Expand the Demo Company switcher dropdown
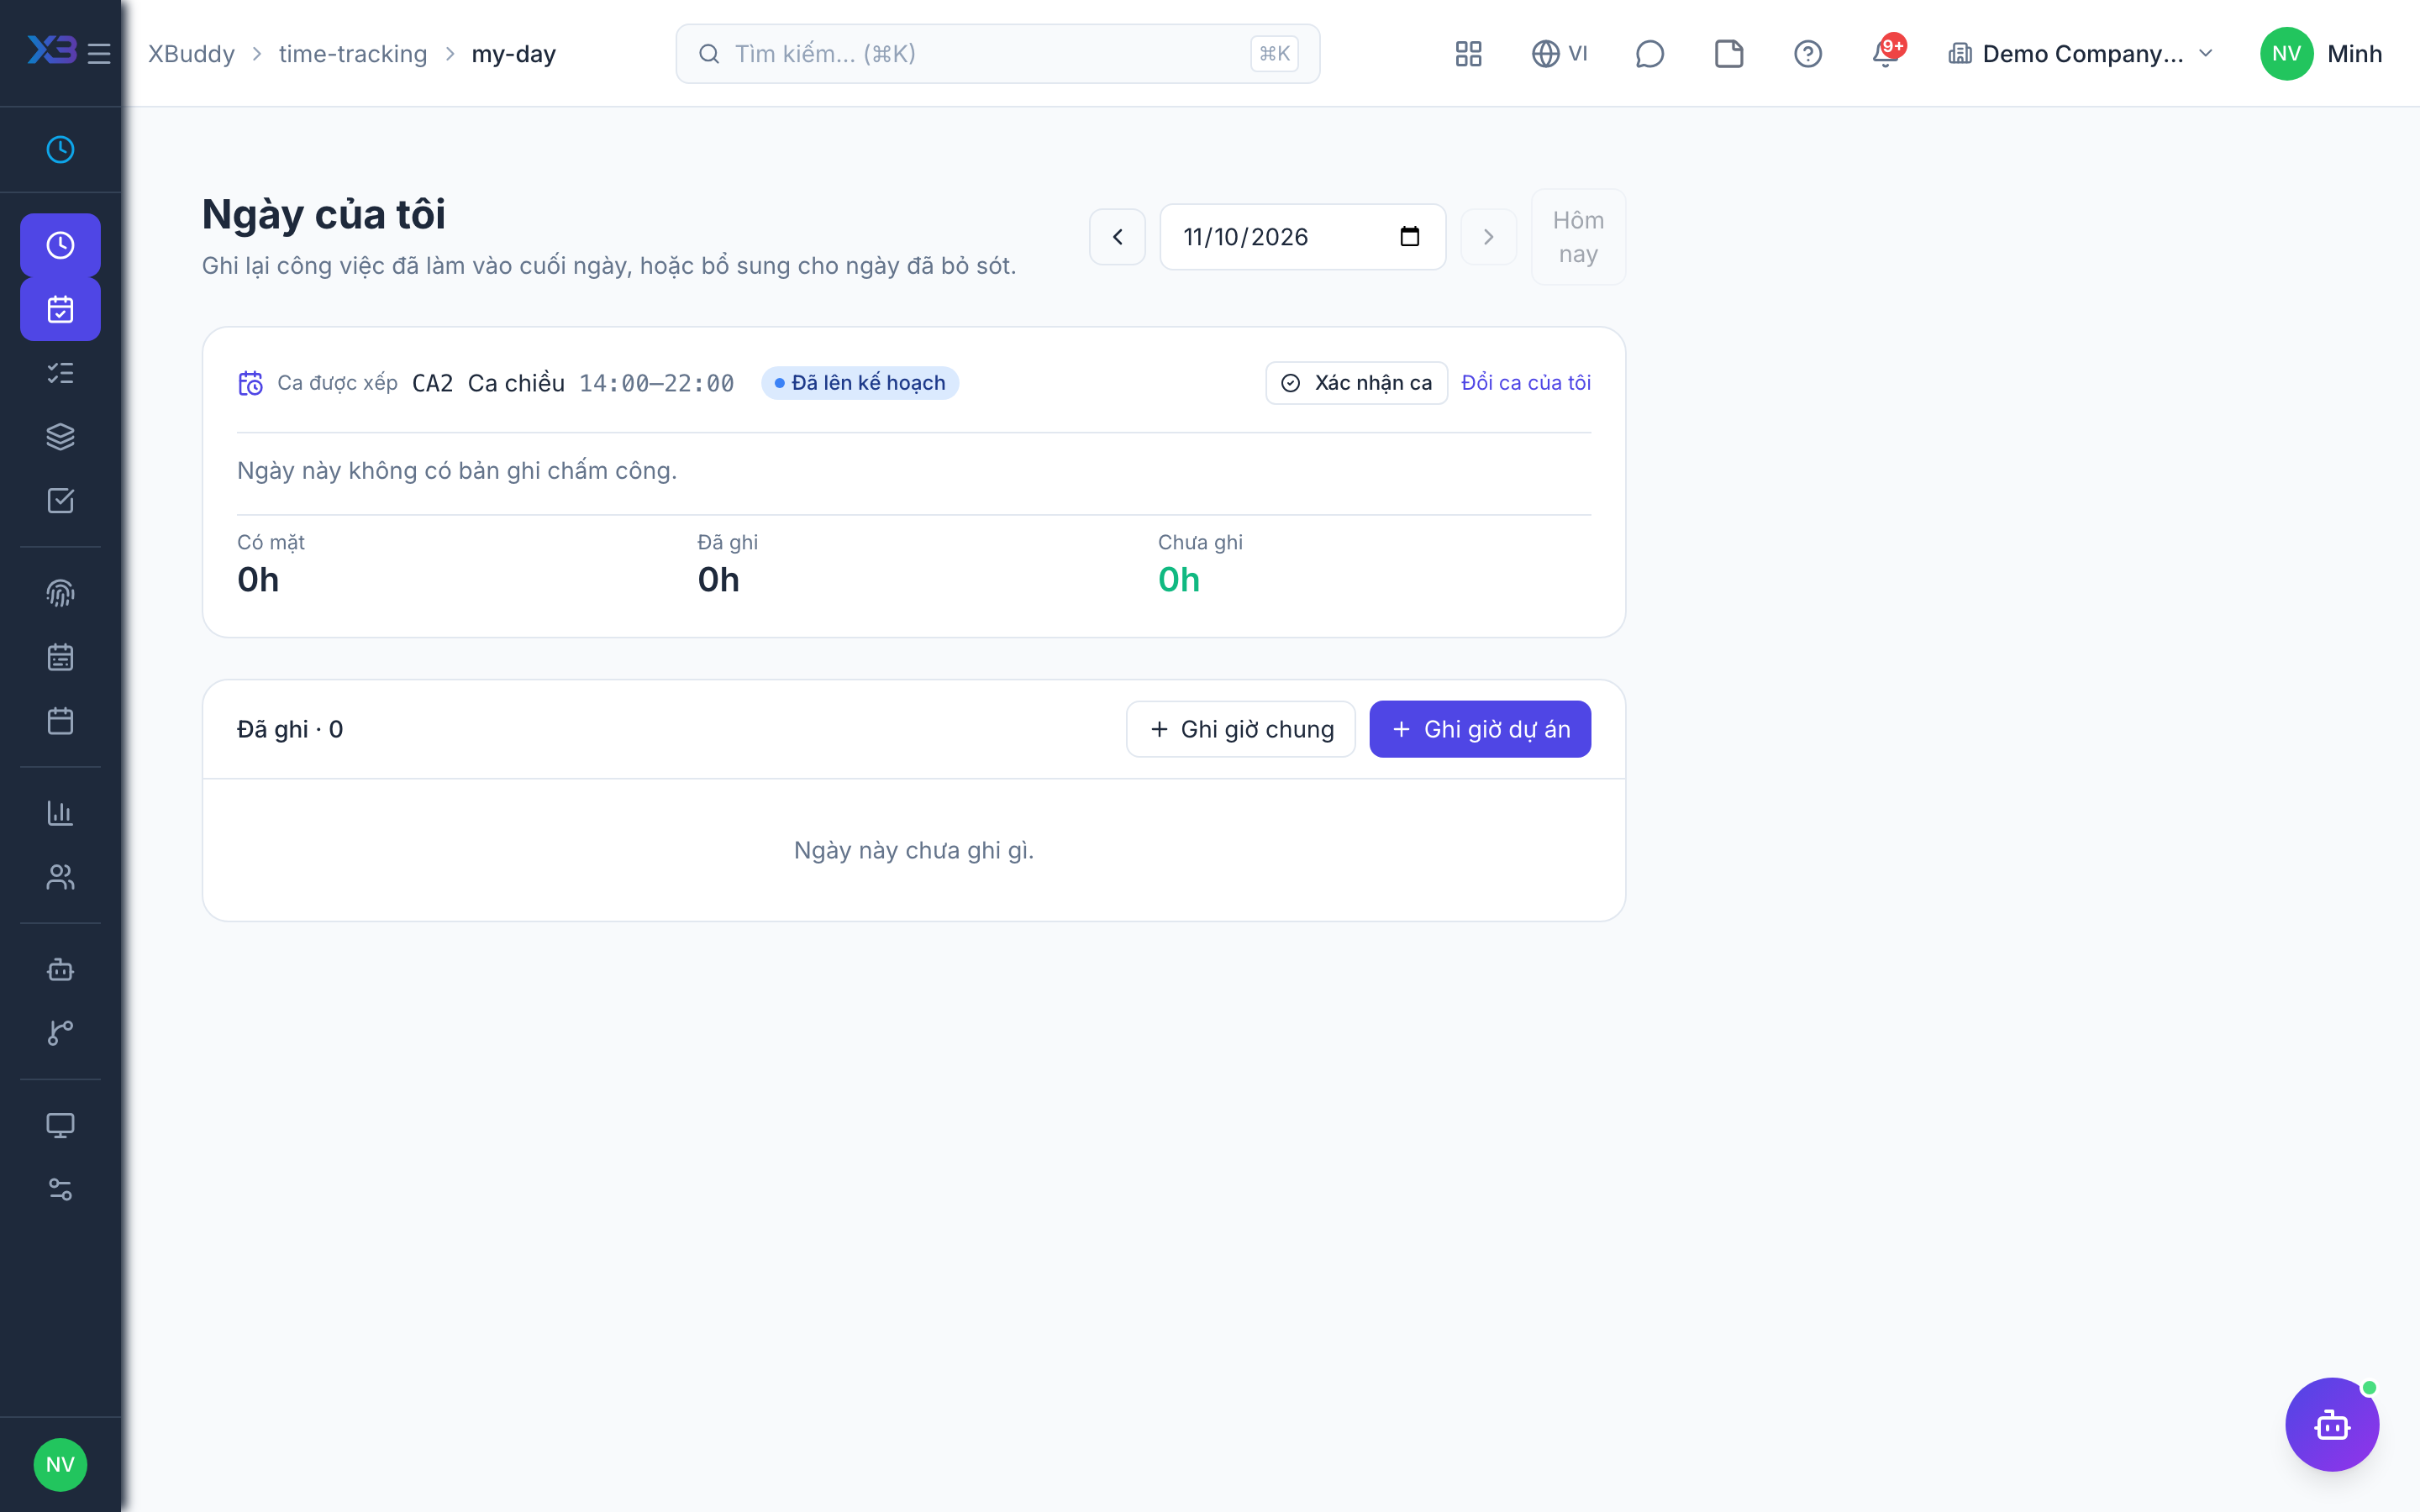2420x1512 pixels. pos(2081,53)
